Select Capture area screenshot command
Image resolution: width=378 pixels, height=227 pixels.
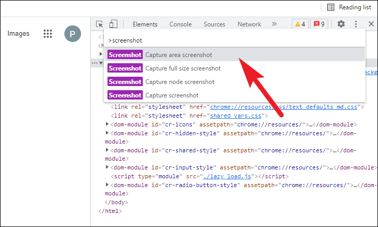pos(235,54)
